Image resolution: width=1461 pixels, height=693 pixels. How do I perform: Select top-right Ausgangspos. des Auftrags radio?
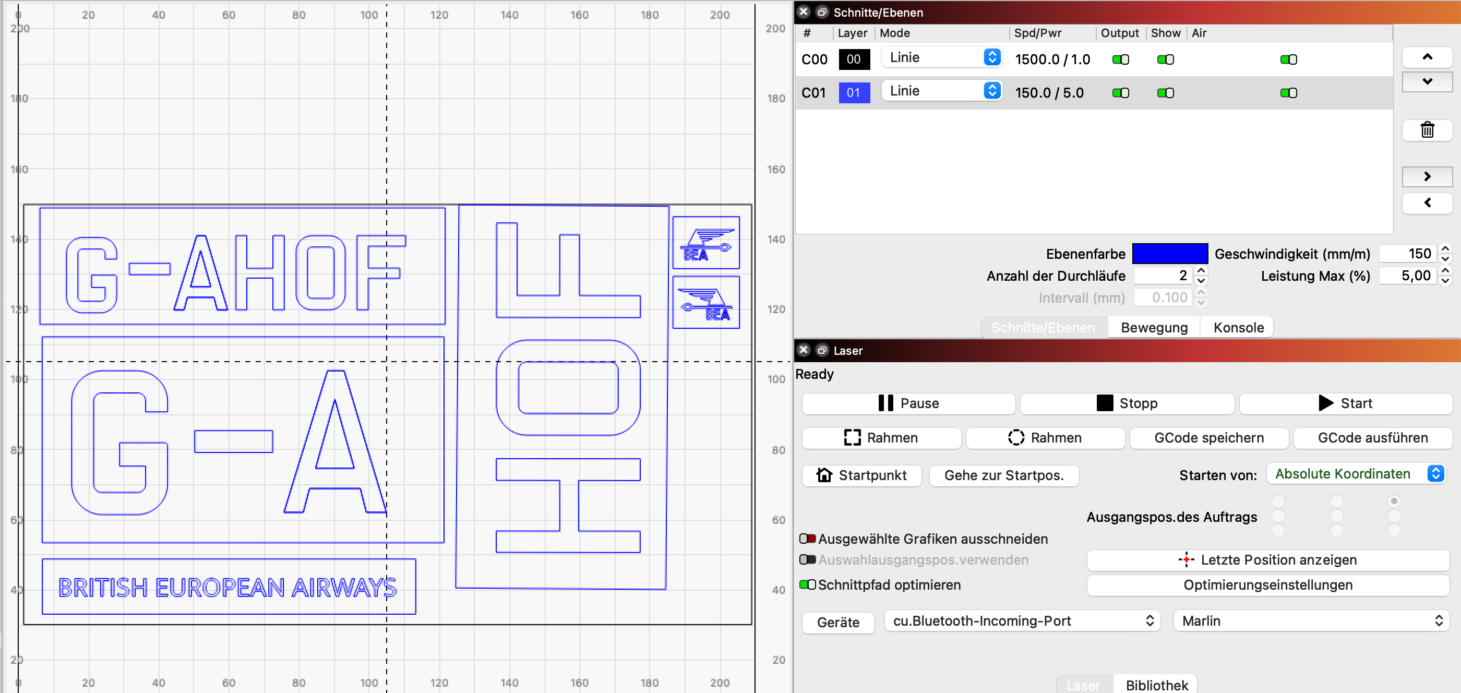[1394, 501]
